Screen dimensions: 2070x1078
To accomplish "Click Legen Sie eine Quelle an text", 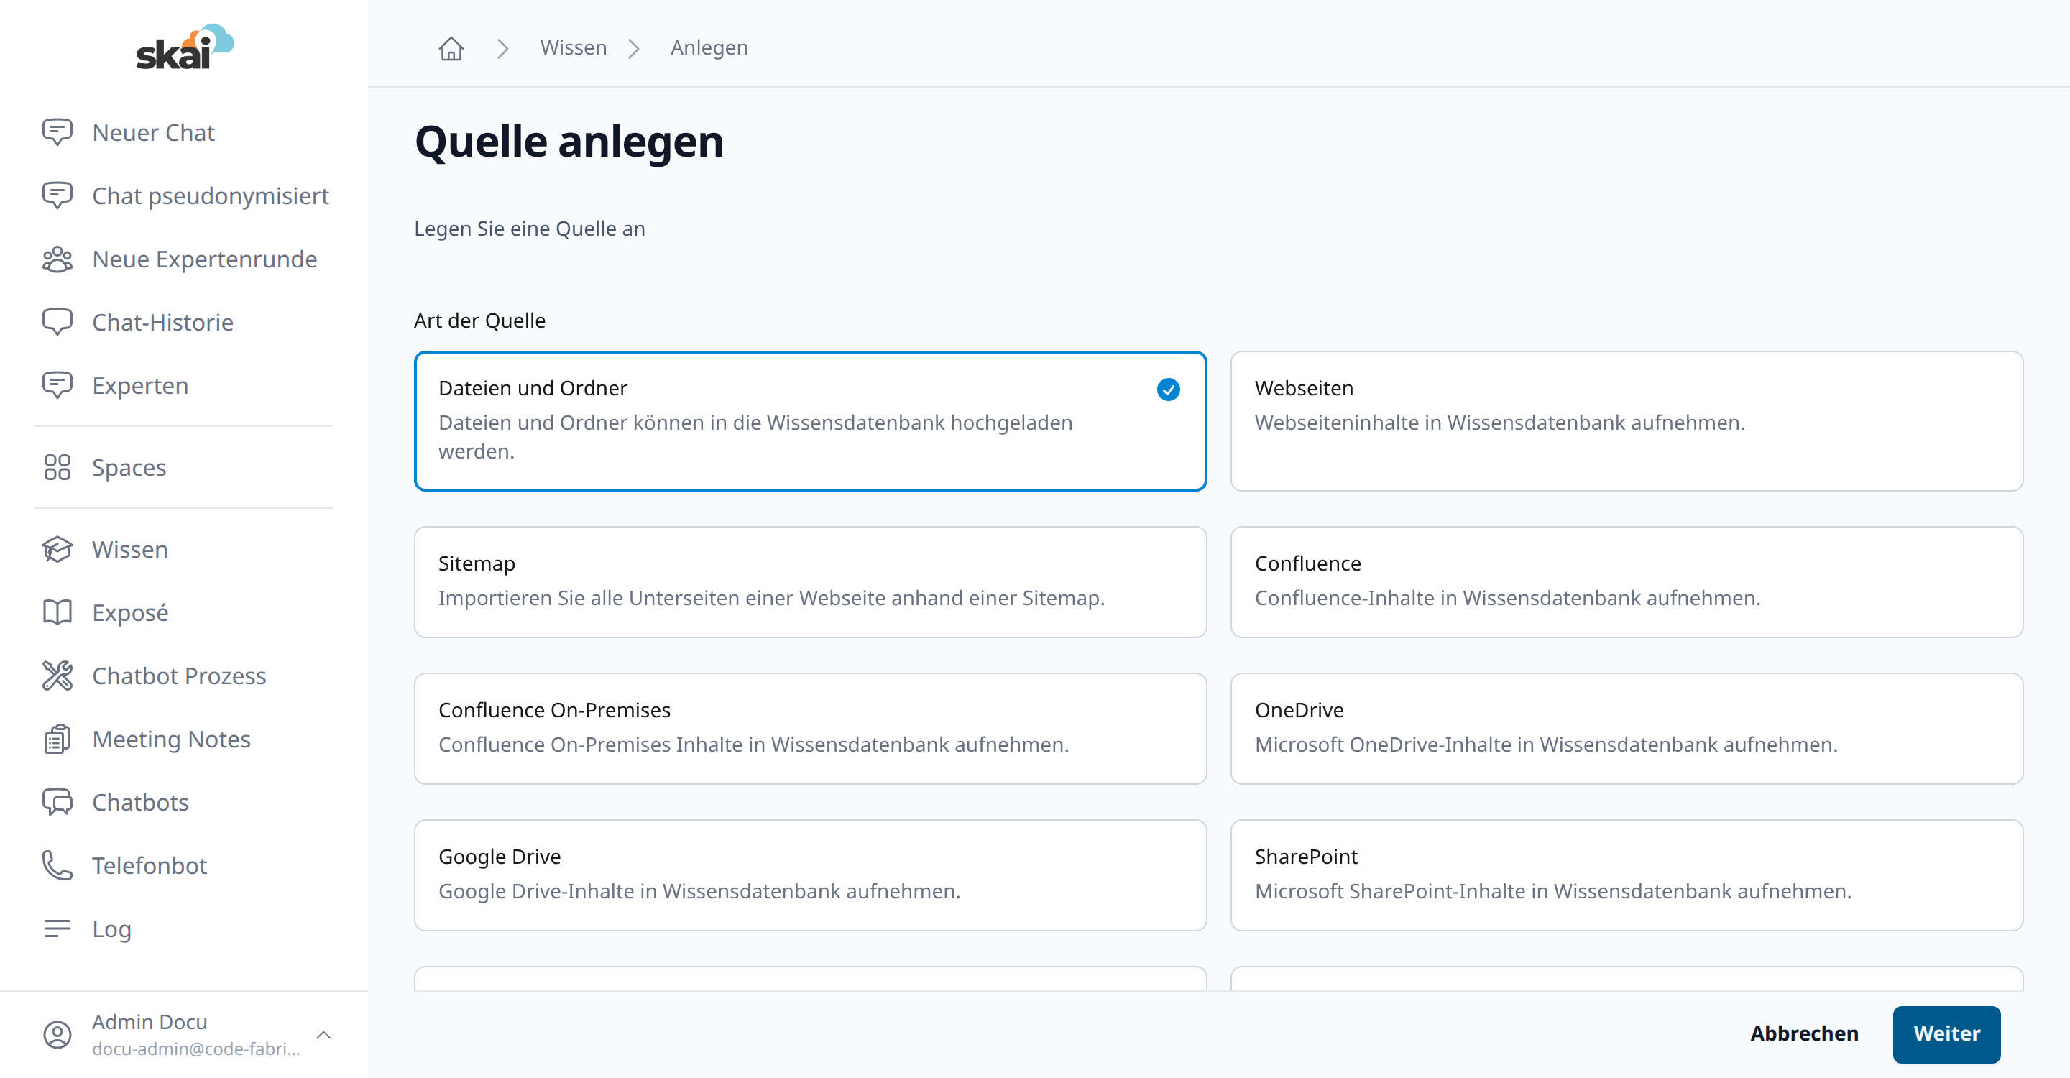I will coord(530,229).
